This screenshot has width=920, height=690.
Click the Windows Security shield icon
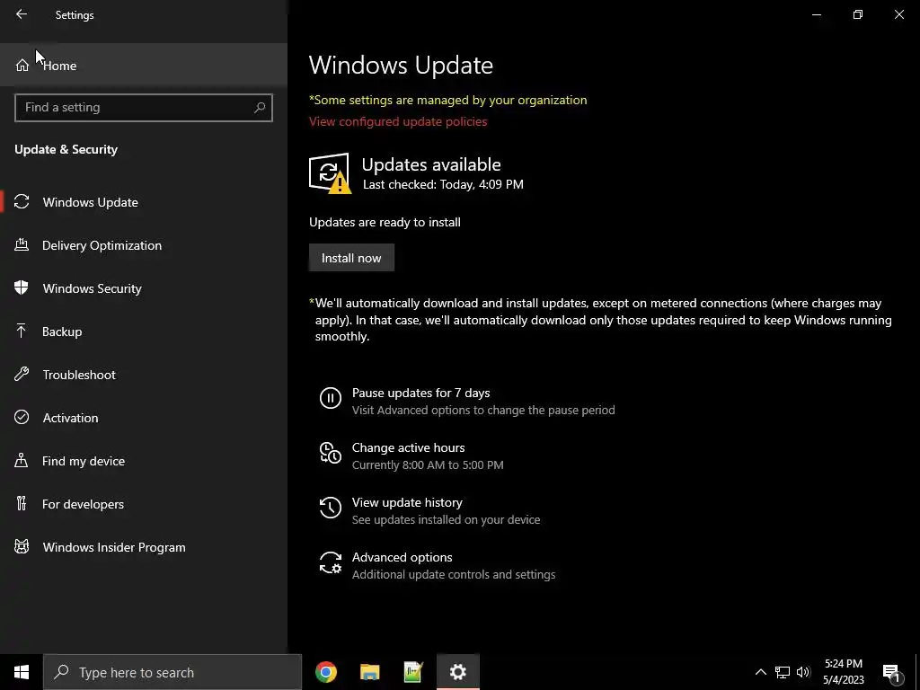point(22,287)
